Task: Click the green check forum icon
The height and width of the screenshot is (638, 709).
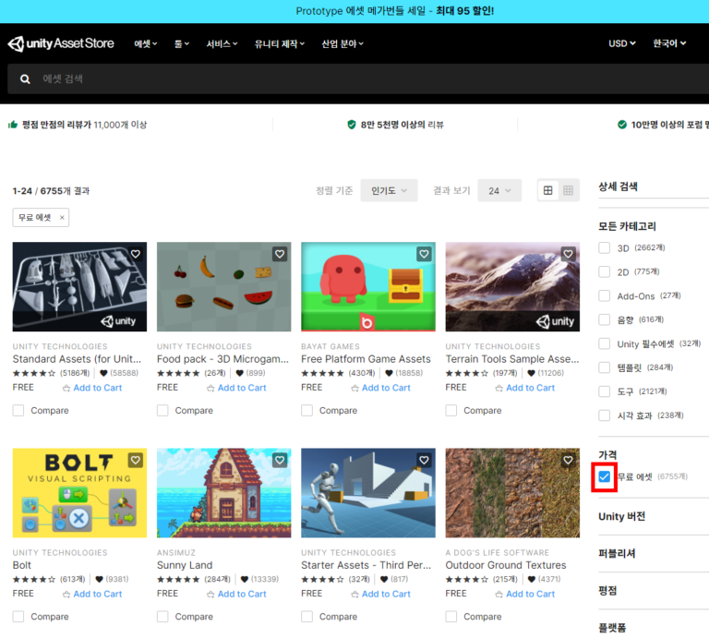Action: click(622, 125)
